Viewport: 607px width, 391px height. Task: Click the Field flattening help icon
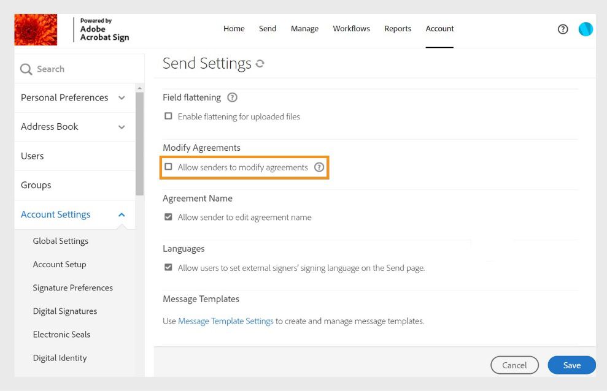tap(231, 97)
